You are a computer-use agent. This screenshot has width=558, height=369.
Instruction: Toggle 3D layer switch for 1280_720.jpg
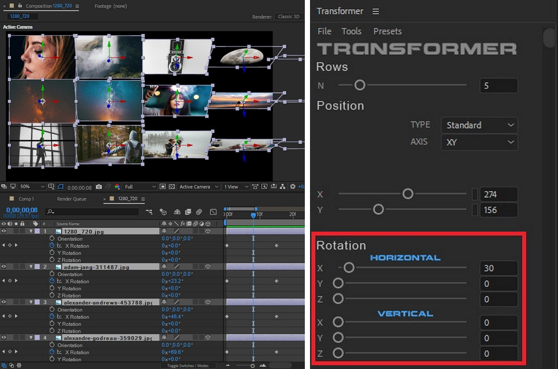(208, 231)
